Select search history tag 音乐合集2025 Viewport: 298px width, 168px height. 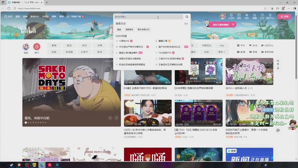click(143, 29)
